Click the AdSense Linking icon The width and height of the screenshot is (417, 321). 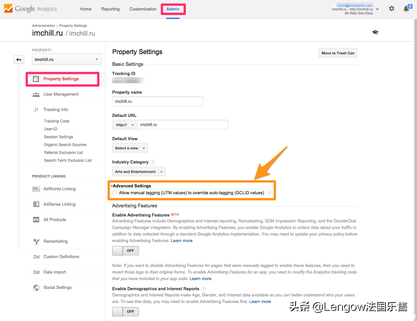[x=36, y=204]
